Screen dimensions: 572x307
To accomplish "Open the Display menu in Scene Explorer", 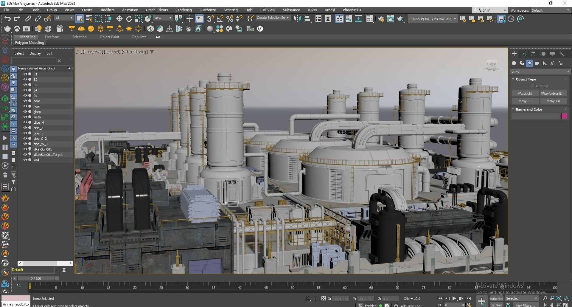I will coord(35,53).
